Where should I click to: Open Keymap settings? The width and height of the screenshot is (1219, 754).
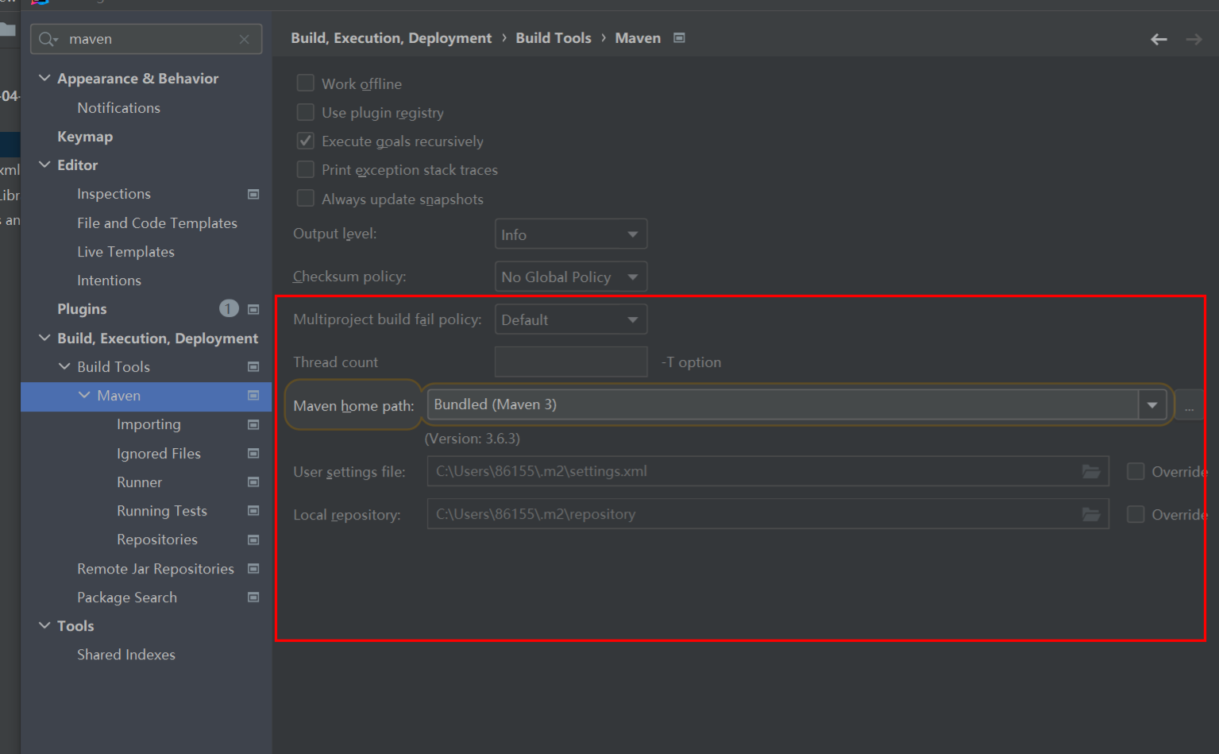pos(85,137)
